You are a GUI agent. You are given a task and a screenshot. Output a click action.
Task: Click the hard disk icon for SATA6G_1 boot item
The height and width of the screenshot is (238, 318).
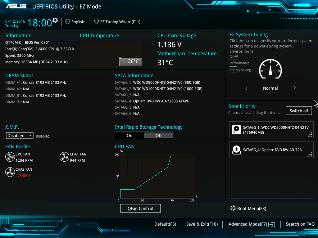coord(236,130)
